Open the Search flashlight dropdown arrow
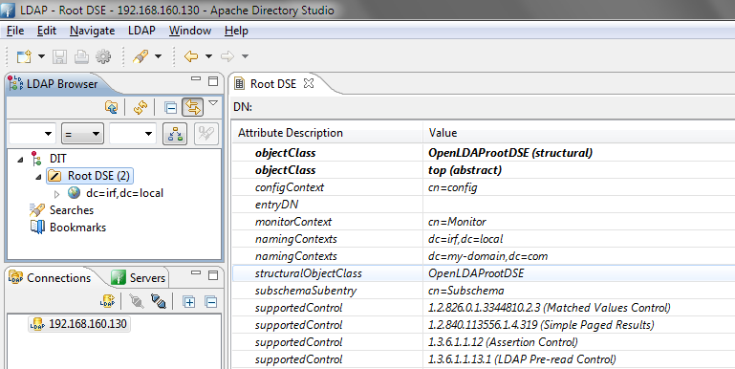 (x=158, y=56)
